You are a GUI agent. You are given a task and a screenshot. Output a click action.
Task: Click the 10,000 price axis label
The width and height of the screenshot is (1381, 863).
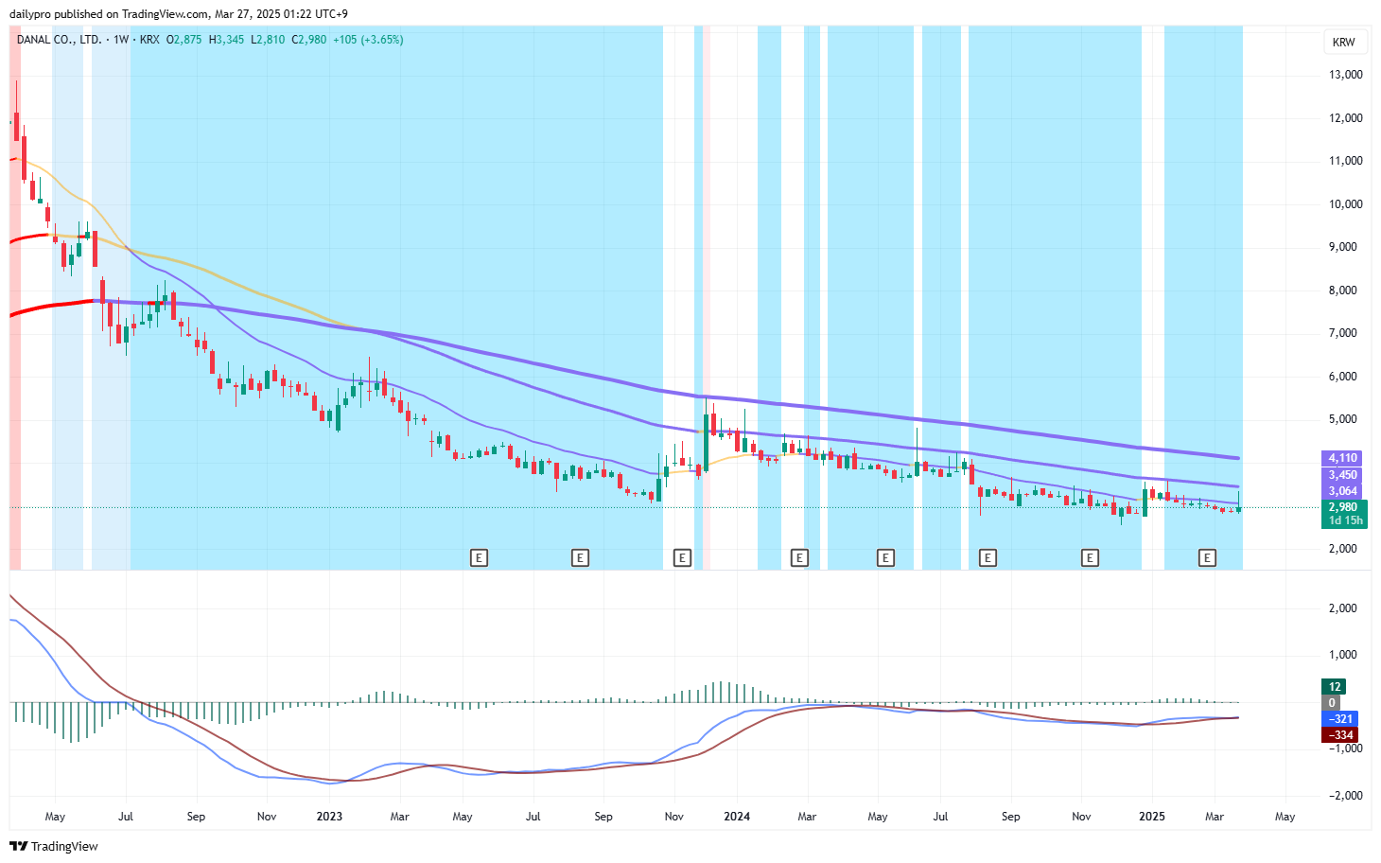tap(1346, 204)
